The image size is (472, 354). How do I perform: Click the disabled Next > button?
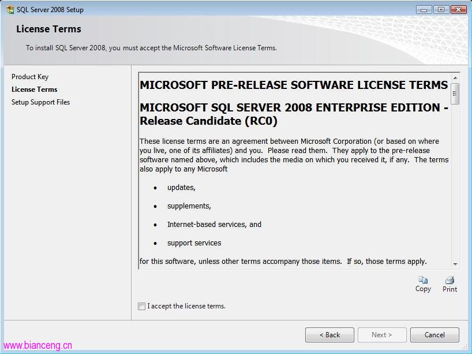(382, 335)
